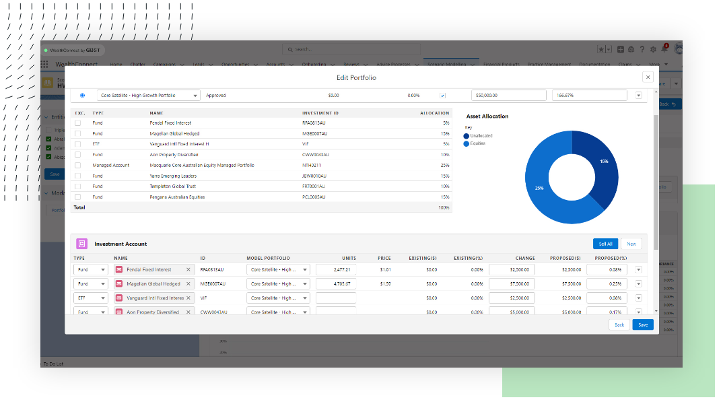Click the green Save button in background Entities panel

[55, 174]
